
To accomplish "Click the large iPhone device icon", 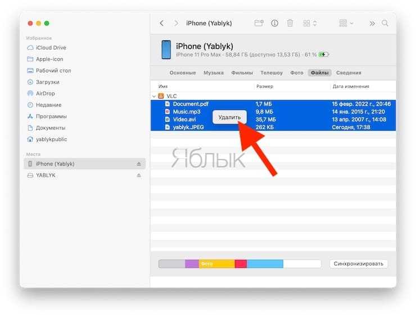I will [x=166, y=49].
